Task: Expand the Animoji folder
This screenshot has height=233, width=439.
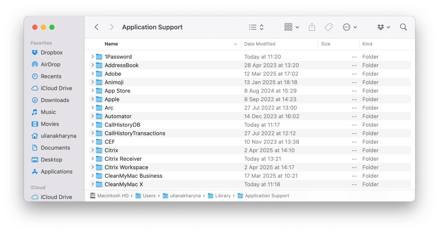Action: tap(92, 82)
